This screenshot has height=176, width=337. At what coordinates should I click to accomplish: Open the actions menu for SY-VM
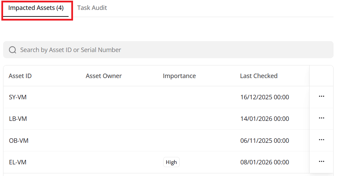point(321,97)
